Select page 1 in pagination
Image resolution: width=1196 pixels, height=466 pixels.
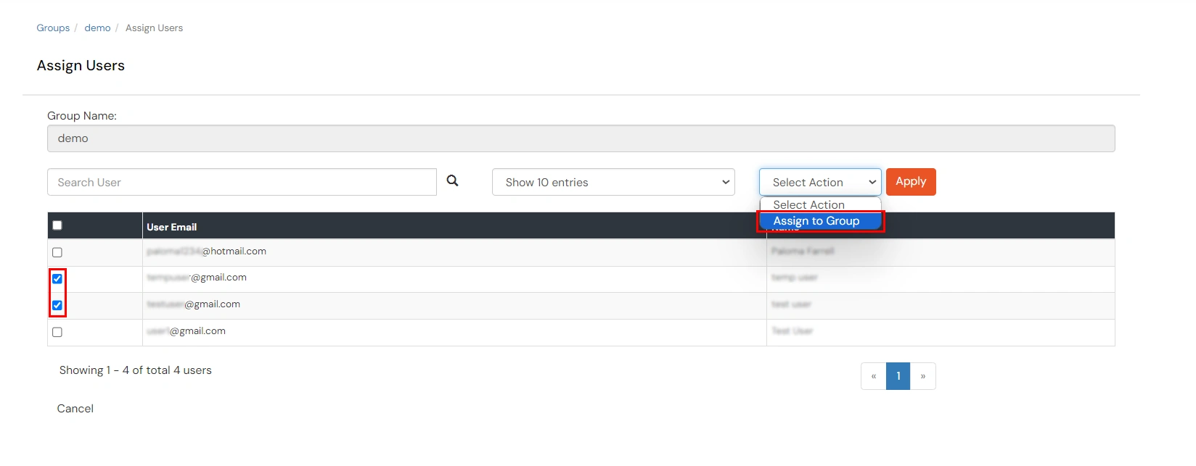pos(898,376)
